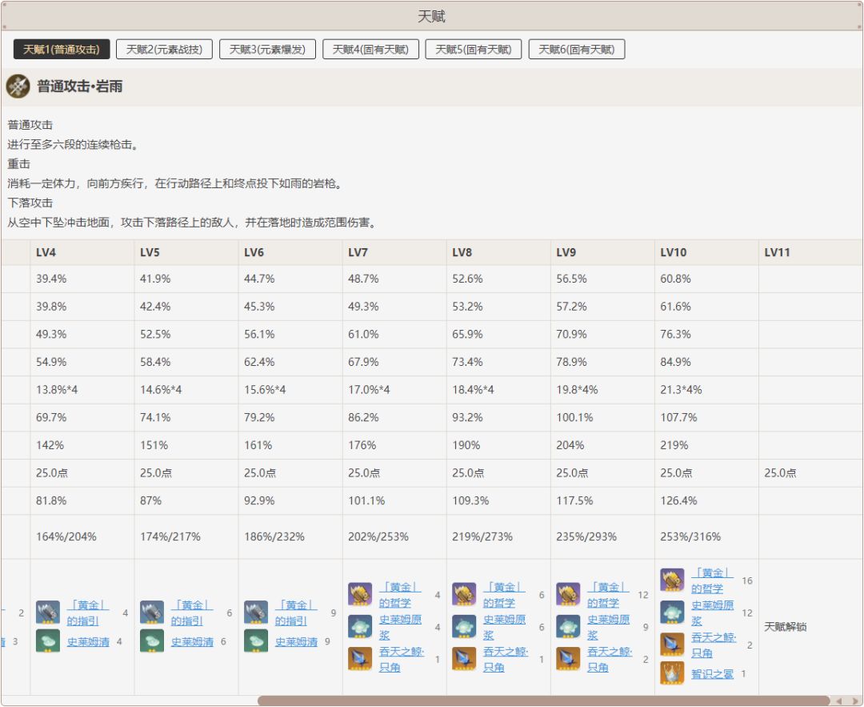
Task: Click 史莱姆原浆 icon in LV8 column
Action: tap(465, 627)
